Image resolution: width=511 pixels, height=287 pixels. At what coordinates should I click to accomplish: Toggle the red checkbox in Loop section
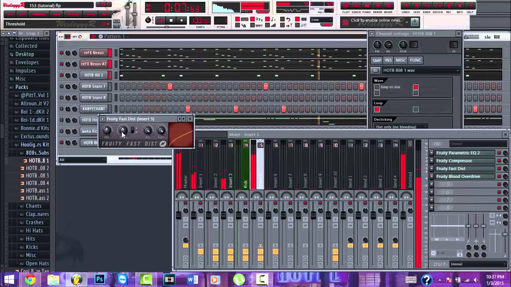(377, 110)
